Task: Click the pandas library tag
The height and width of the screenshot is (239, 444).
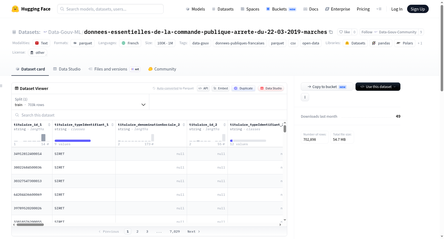Action: (381, 43)
